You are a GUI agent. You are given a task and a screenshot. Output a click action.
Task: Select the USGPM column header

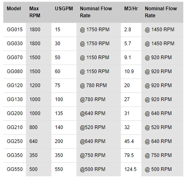64,9
